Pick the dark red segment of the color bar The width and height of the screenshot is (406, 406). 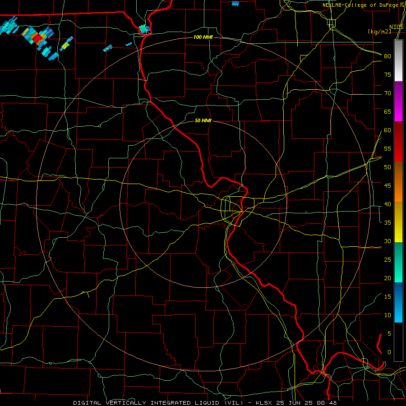click(398, 141)
